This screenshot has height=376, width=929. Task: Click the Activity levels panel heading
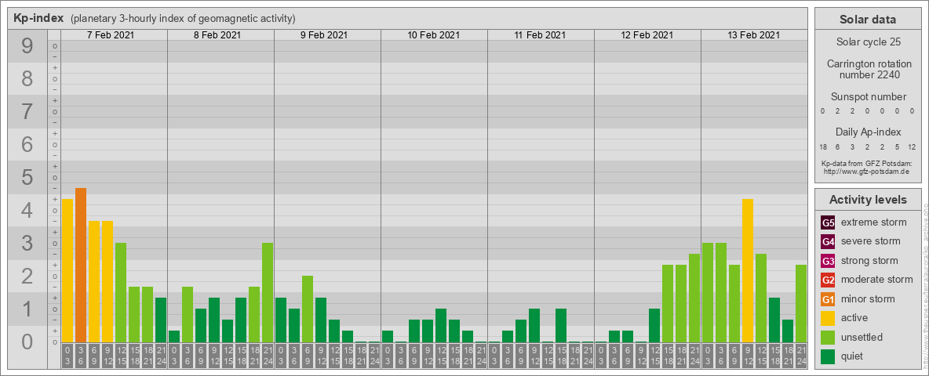click(x=869, y=200)
